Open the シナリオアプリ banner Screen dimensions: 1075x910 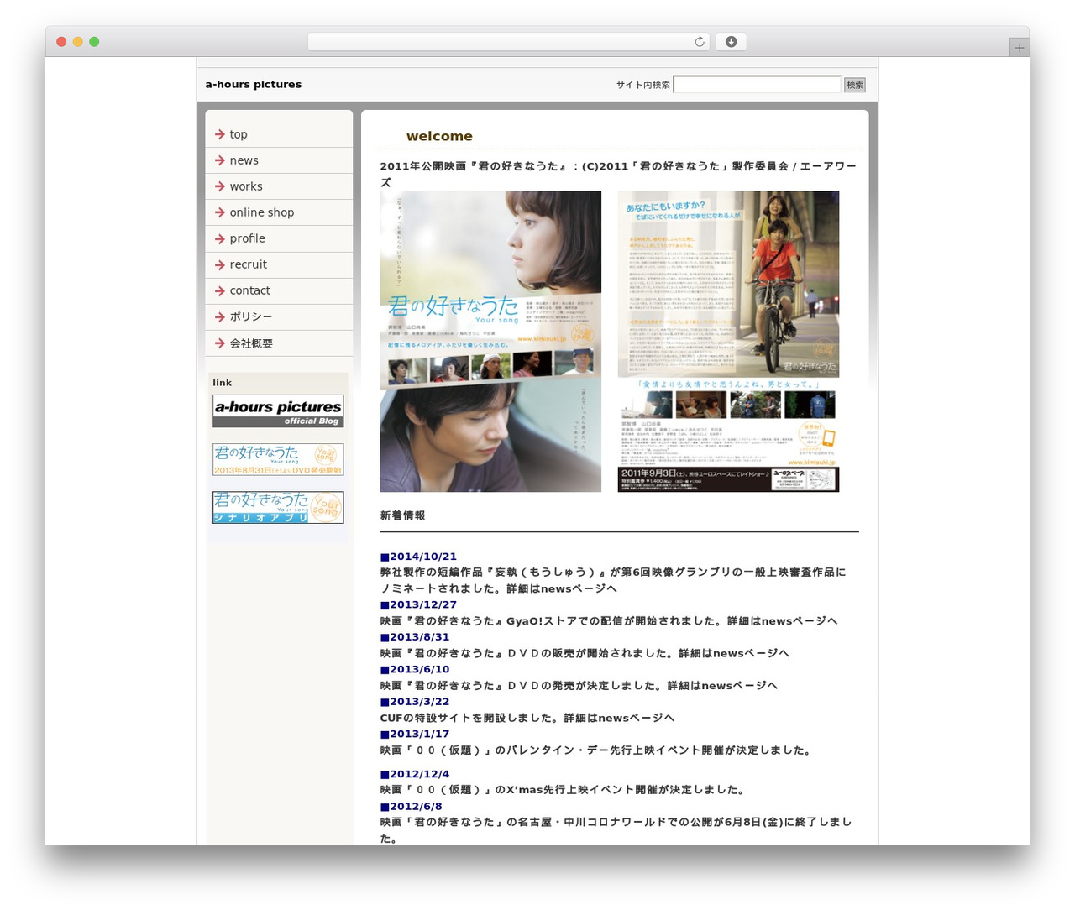click(278, 508)
